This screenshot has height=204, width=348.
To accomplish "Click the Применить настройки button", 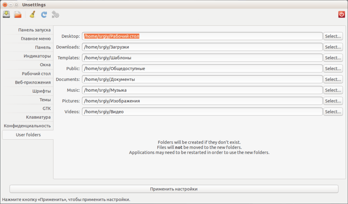I will (174, 189).
